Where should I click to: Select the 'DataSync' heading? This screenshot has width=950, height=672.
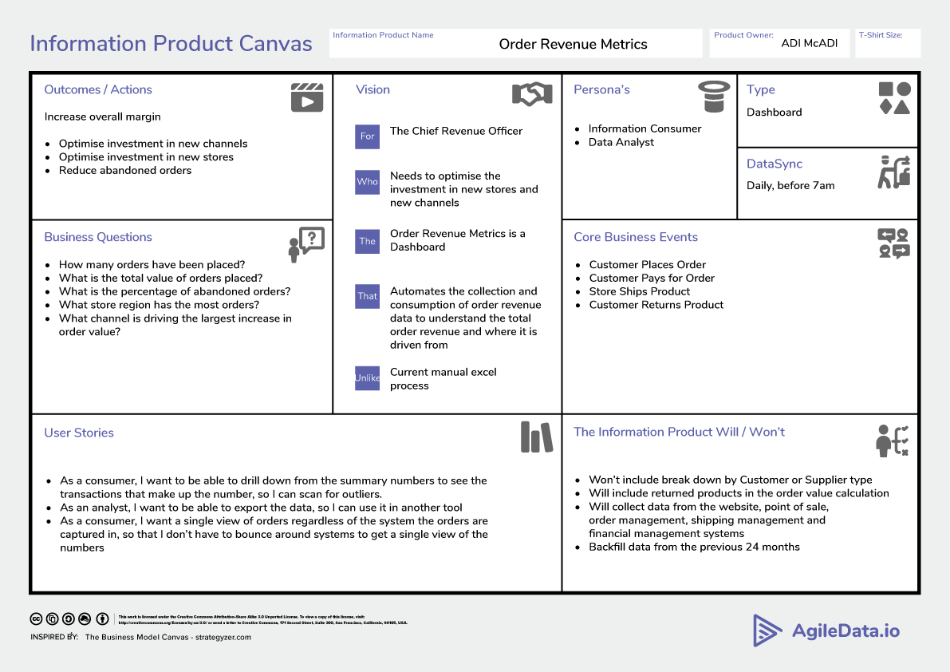[775, 164]
